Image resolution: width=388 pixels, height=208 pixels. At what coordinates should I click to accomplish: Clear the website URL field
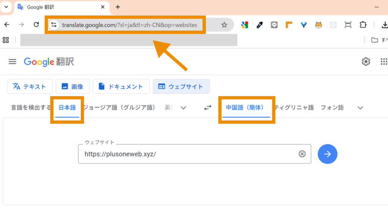coord(302,154)
